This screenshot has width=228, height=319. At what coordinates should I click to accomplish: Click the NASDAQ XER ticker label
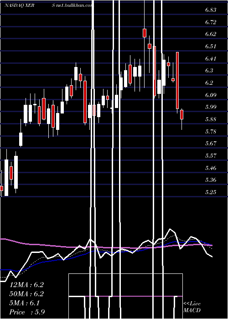point(19,5)
